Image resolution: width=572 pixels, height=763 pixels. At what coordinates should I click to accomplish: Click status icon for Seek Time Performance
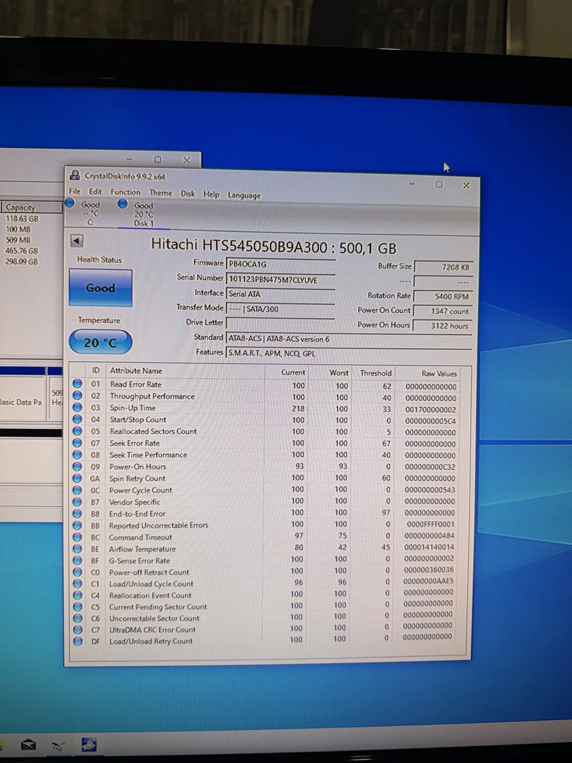77,454
